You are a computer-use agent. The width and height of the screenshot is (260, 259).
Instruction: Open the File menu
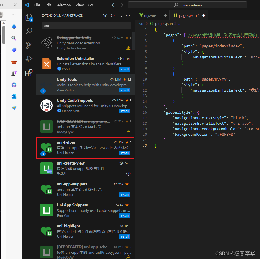[37, 5]
